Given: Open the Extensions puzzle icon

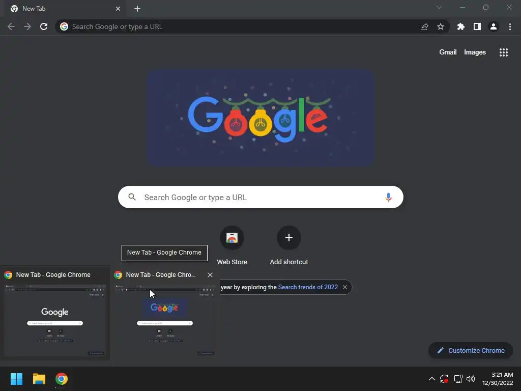Looking at the screenshot, I should [460, 26].
